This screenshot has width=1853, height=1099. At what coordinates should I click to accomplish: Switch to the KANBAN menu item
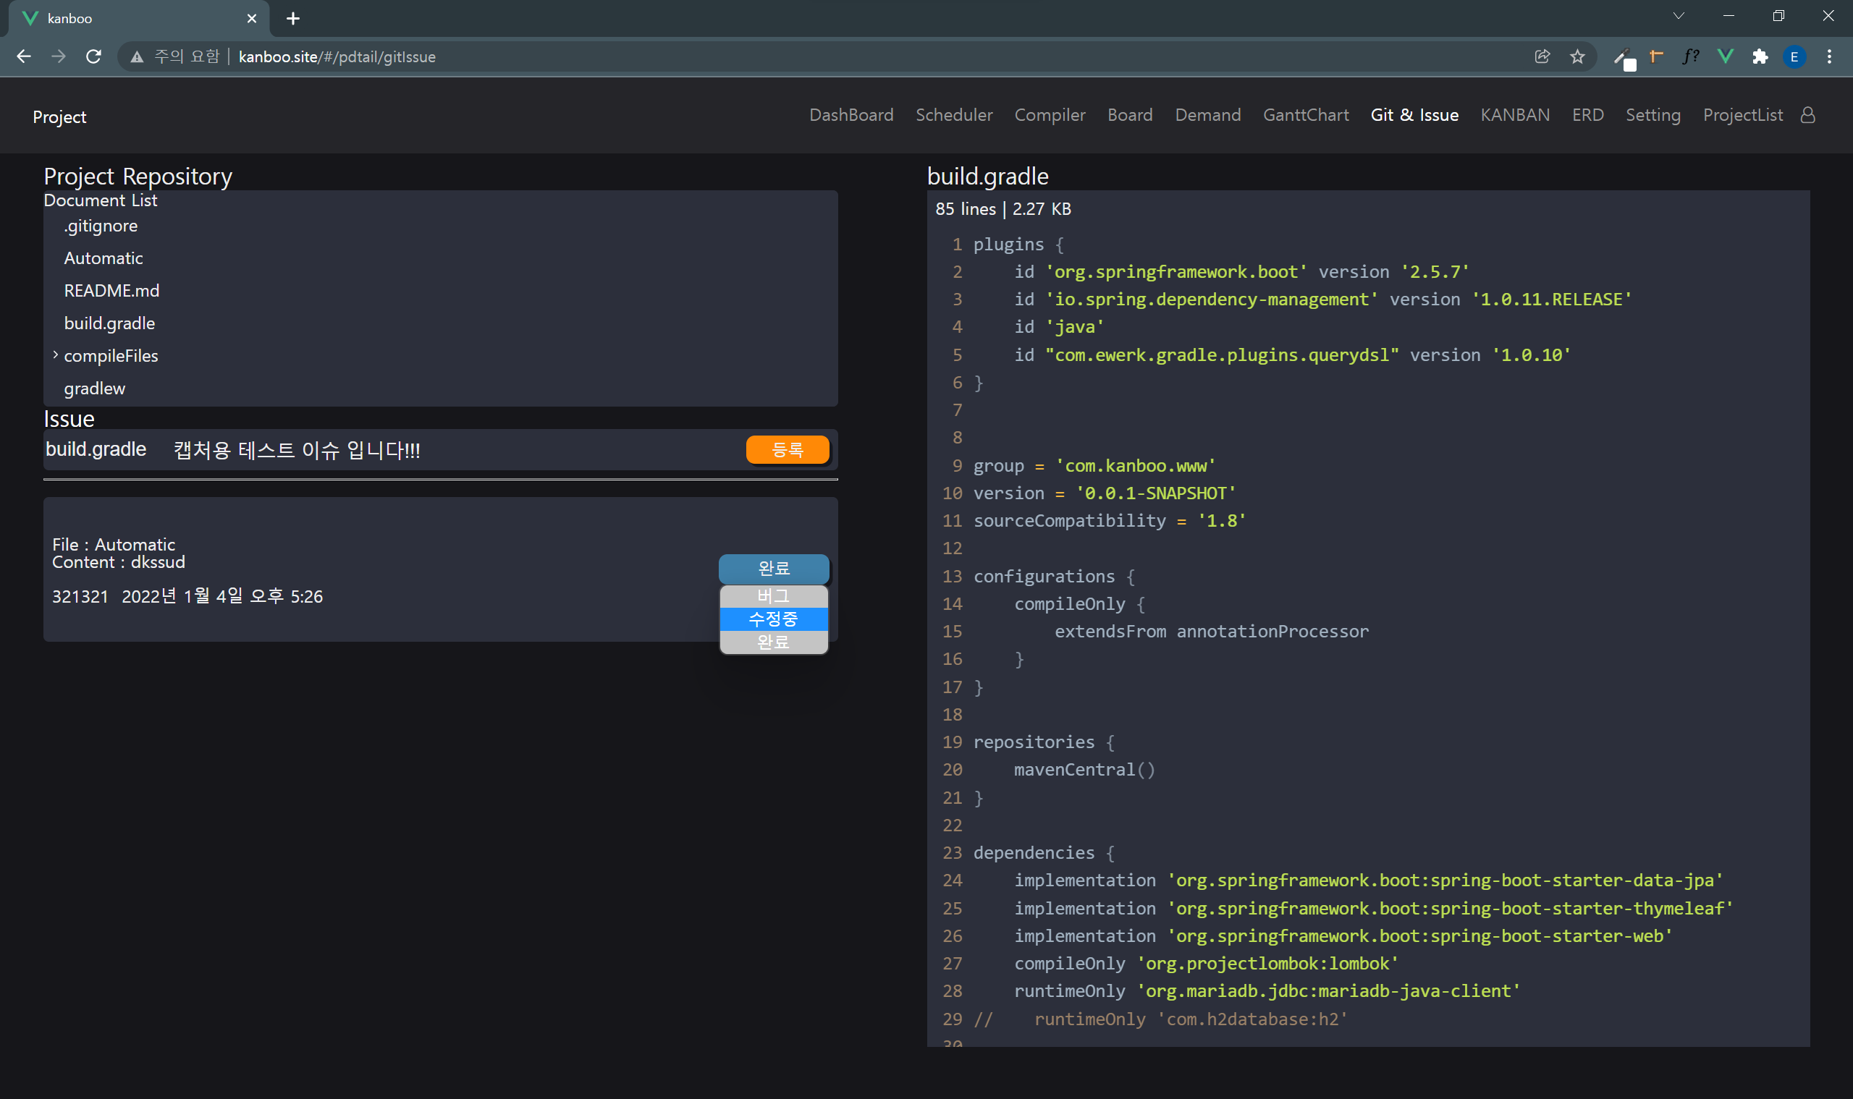[1514, 115]
